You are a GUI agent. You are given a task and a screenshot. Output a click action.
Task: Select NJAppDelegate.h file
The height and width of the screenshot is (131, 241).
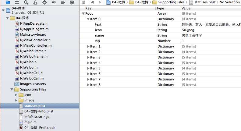tap(34, 23)
